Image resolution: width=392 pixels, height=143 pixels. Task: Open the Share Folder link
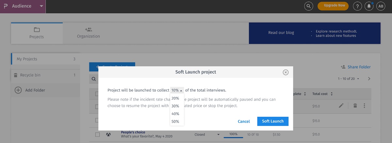(x=355, y=67)
